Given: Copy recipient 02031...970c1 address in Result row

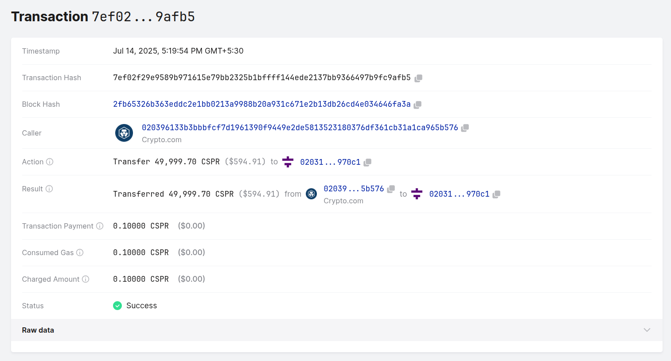Looking at the screenshot, I should pos(496,194).
